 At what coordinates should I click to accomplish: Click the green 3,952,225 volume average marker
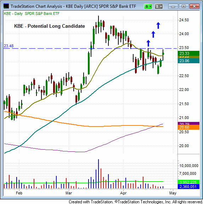pyautogui.click(x=188, y=182)
